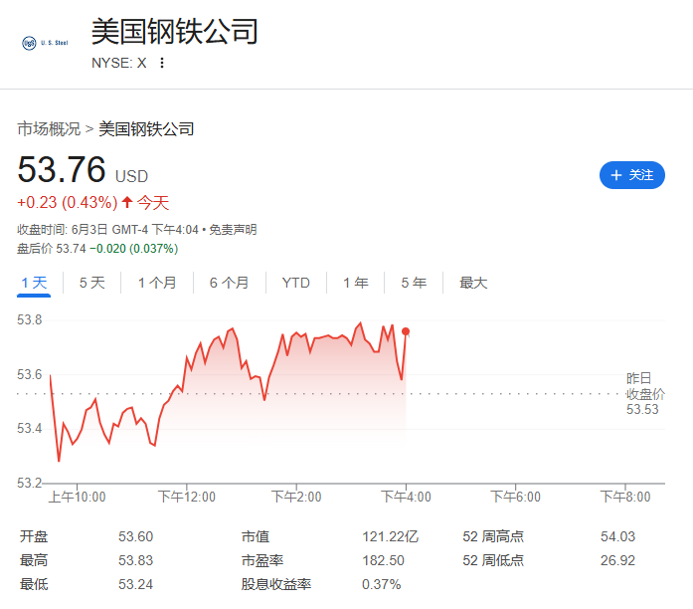693x609 pixels.
Task: Switch to the 1 个月 chart range
Action: pyautogui.click(x=157, y=283)
